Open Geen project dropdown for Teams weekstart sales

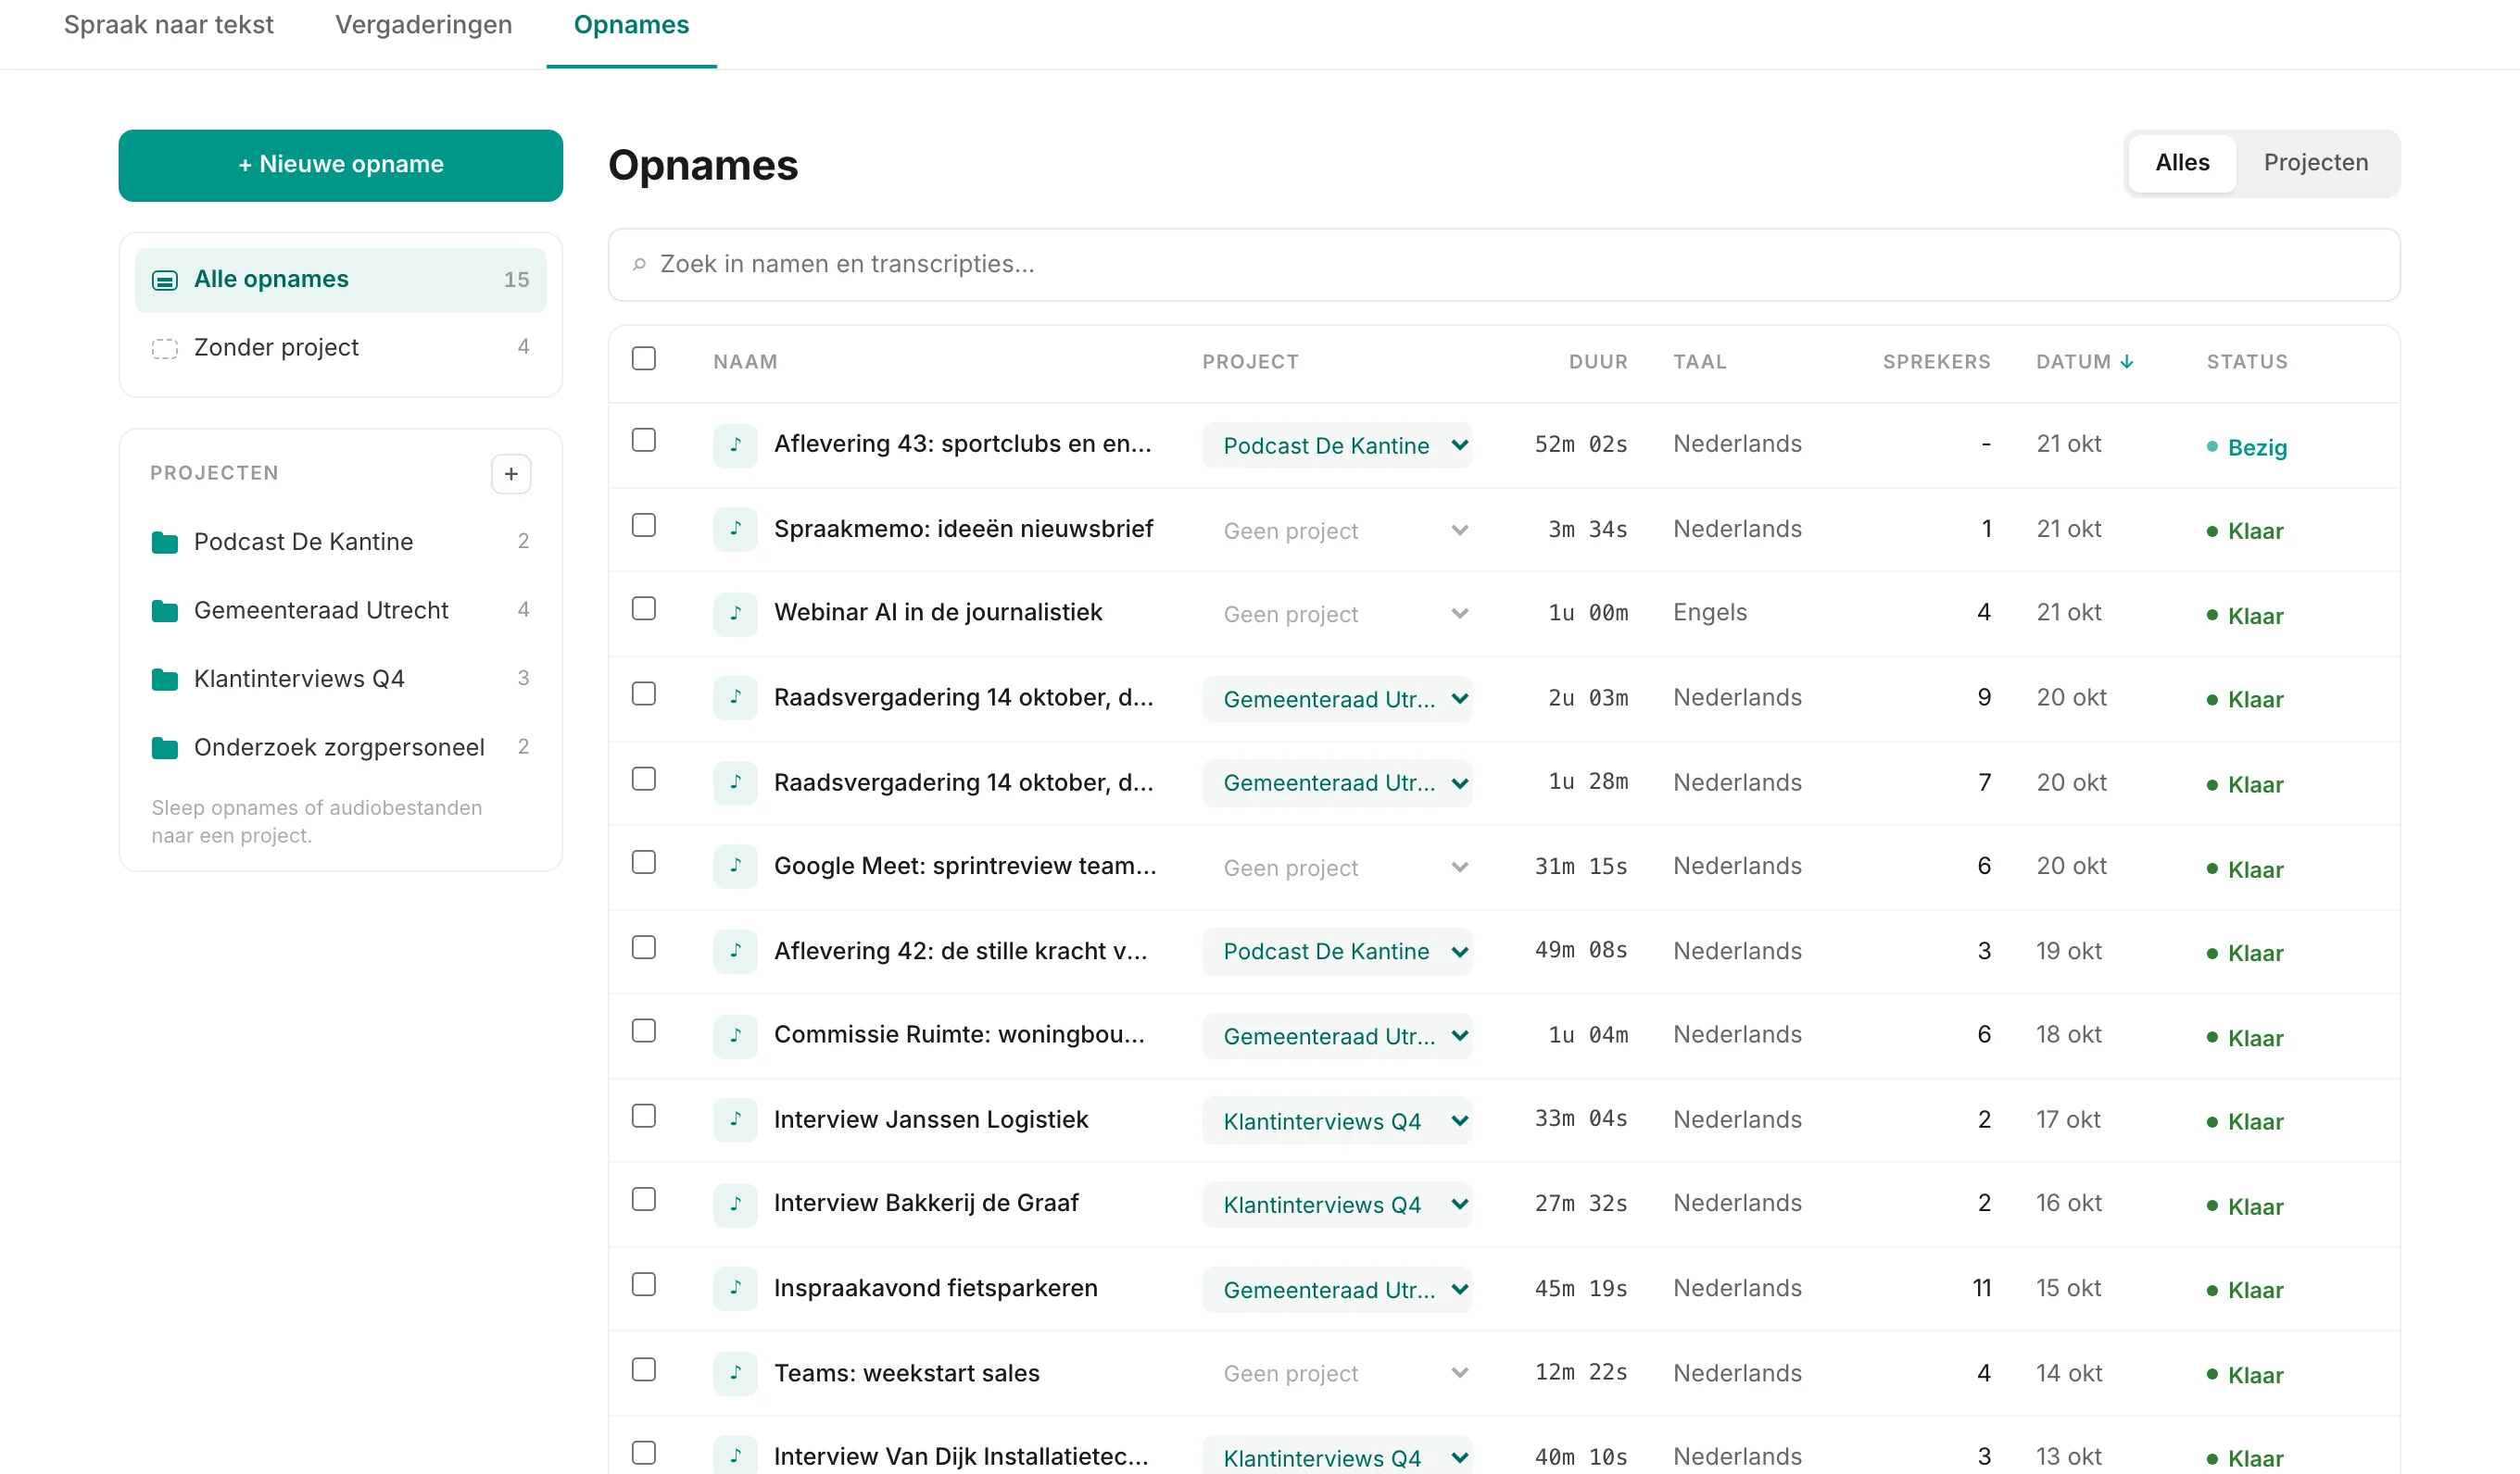point(1337,1374)
